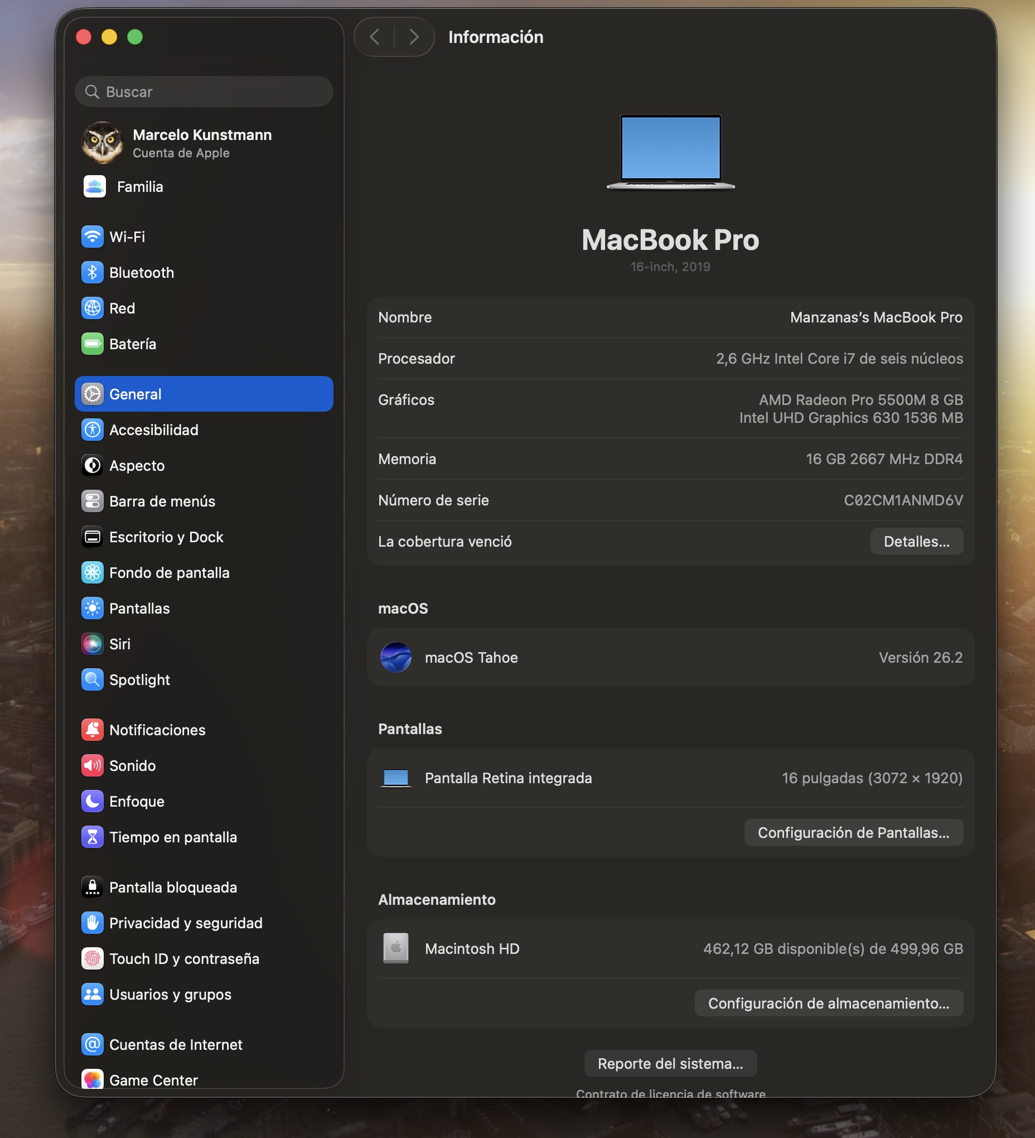Click the Buscar search field

point(204,92)
